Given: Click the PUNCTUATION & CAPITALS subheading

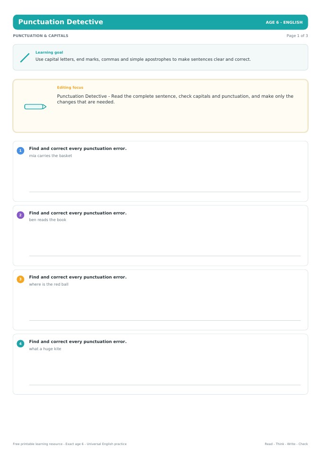Looking at the screenshot, I should (41, 36).
